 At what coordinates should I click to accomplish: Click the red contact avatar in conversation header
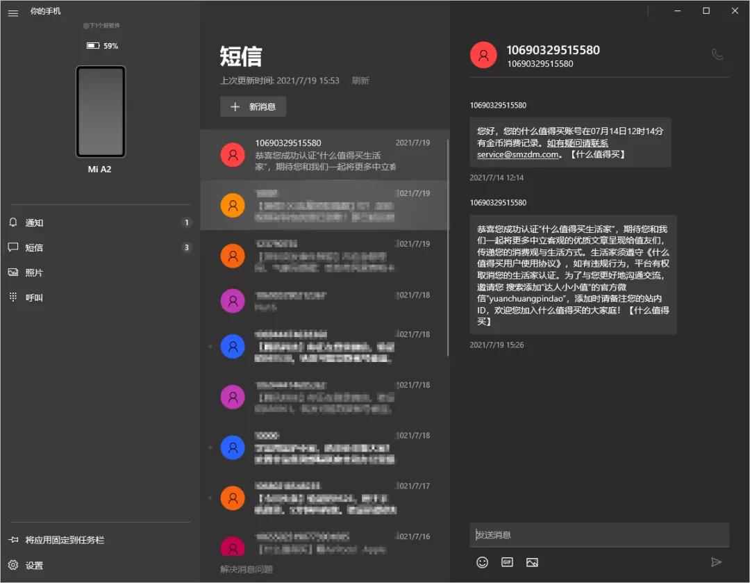coord(483,55)
